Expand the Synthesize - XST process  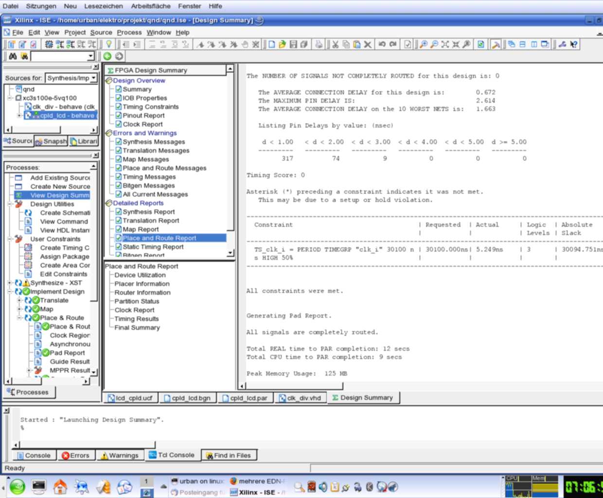10,283
